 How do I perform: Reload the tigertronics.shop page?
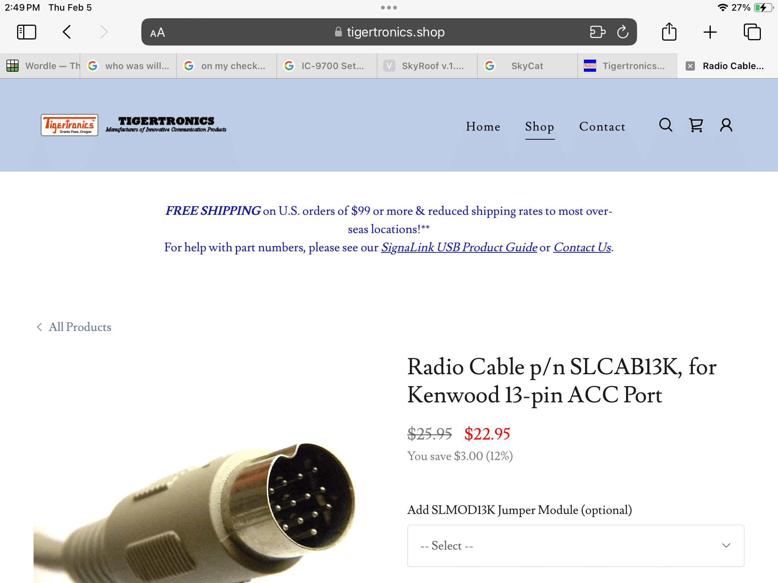623,32
